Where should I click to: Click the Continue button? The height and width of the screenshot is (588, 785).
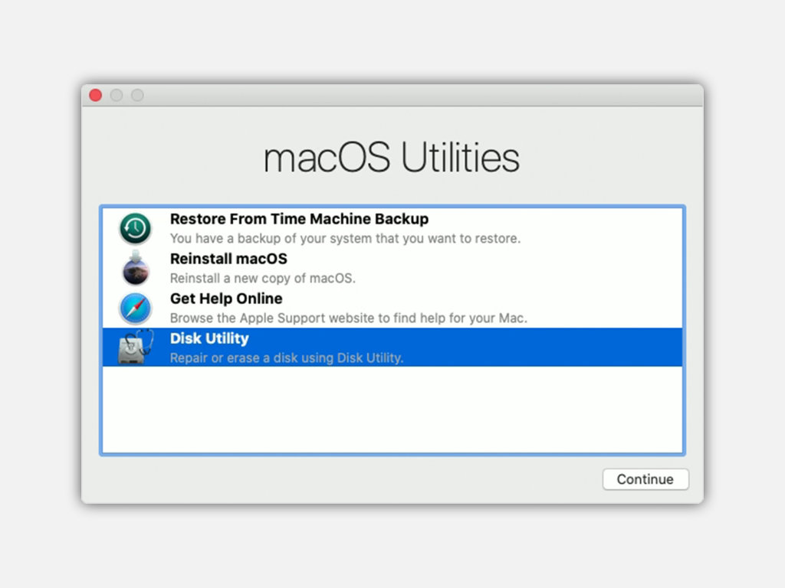[x=645, y=479]
